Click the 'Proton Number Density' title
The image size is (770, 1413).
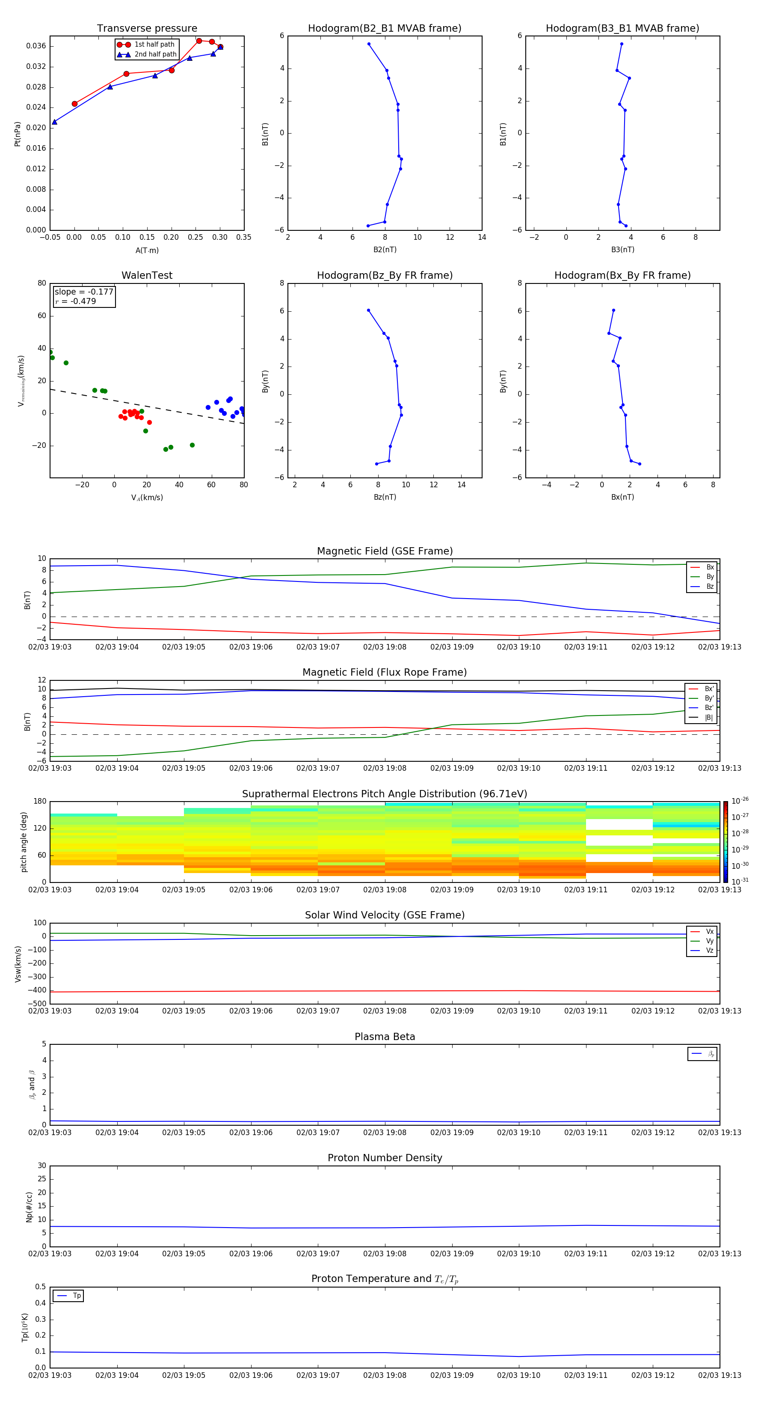click(385, 1158)
